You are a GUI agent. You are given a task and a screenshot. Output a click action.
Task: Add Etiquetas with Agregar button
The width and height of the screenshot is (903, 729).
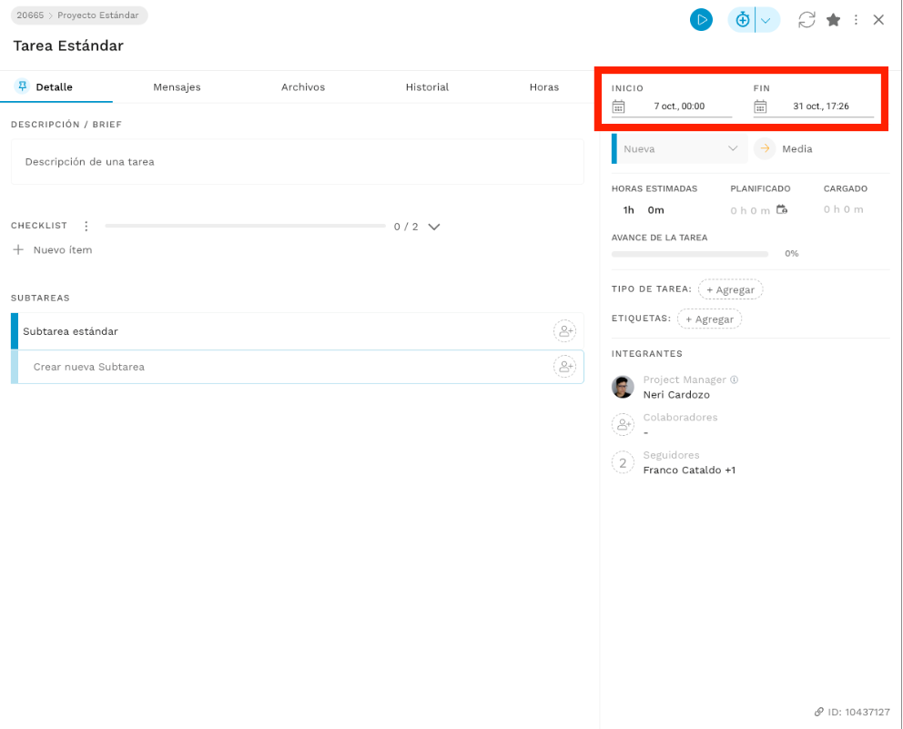(709, 319)
